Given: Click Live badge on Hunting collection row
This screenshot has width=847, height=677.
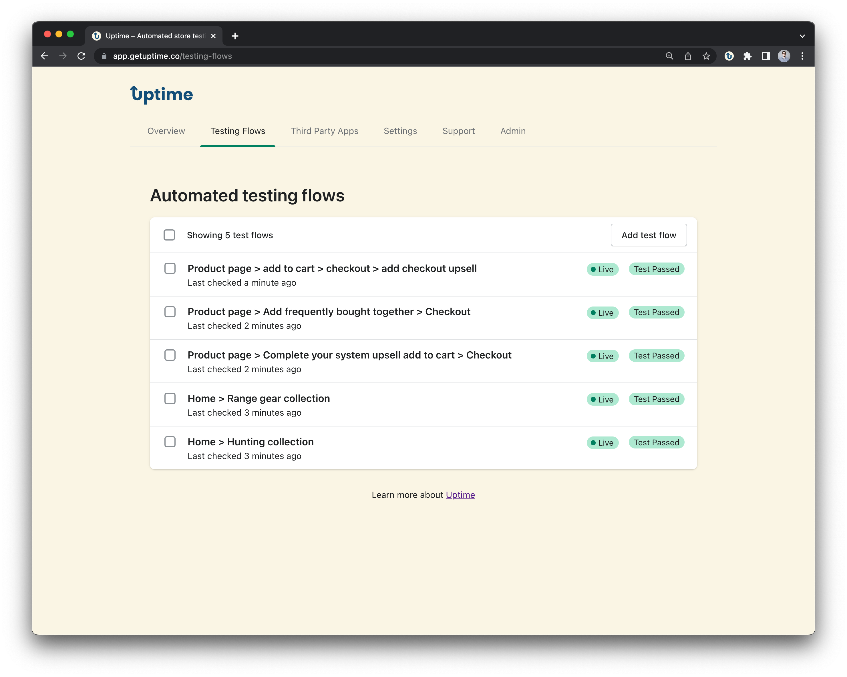Looking at the screenshot, I should click(x=603, y=443).
